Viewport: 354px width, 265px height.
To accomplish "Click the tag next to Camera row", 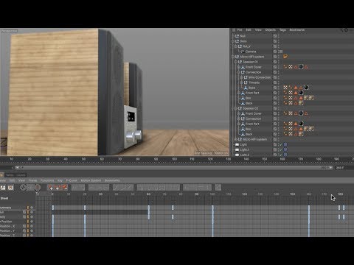I will point(280,52).
